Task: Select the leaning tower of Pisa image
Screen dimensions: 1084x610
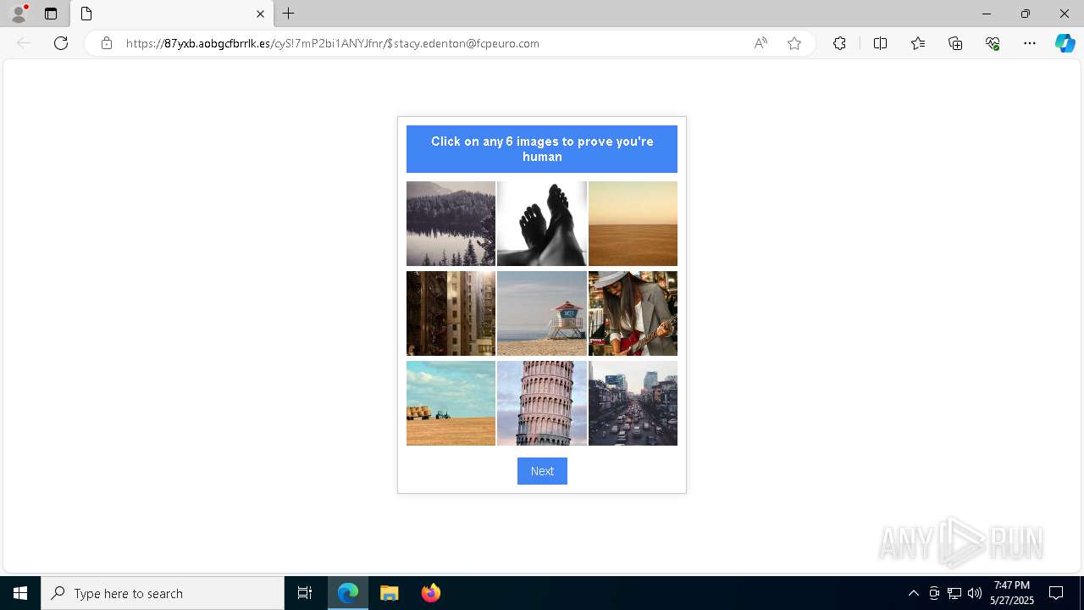Action: point(542,403)
